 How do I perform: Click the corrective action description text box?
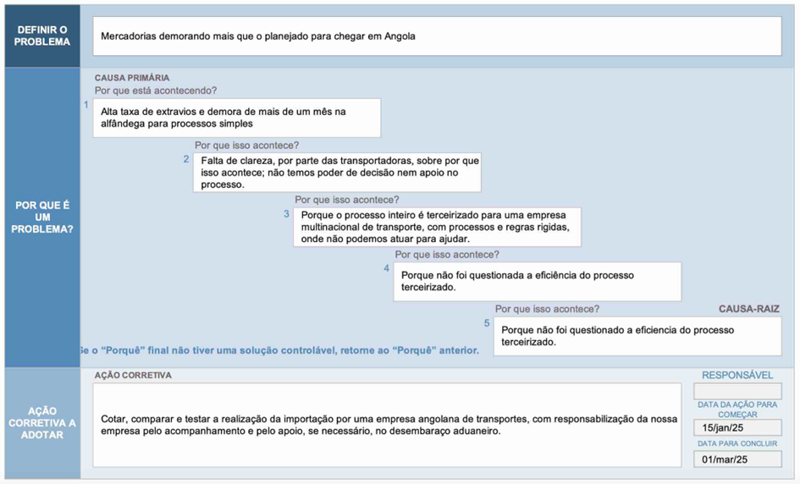(386, 425)
